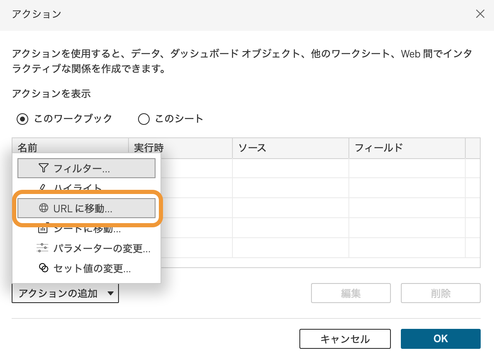This screenshot has width=494, height=363.
Task: Click the globe icon beside URL に移動
Action: 44,208
